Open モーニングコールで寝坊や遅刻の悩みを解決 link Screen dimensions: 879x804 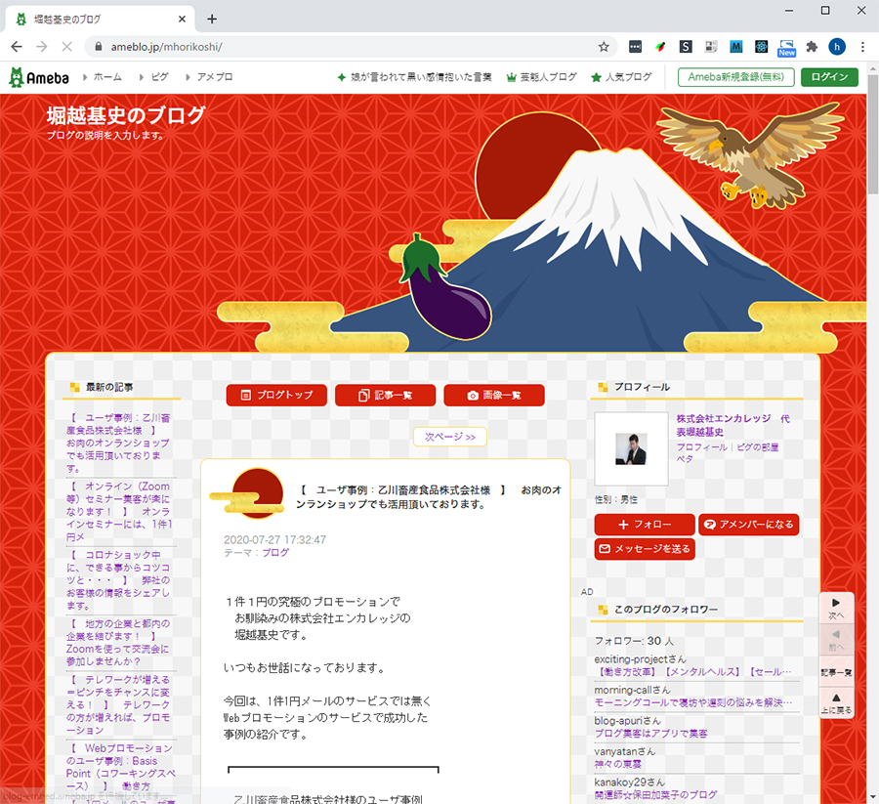(x=693, y=702)
